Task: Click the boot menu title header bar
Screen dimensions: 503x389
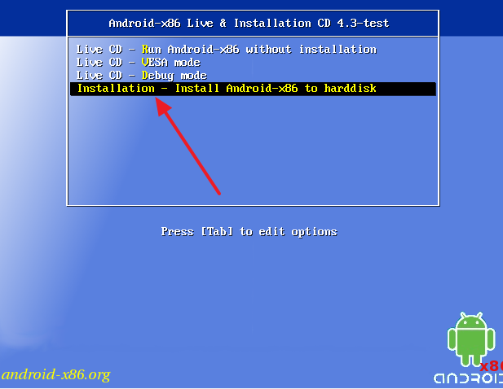Action: (x=253, y=24)
